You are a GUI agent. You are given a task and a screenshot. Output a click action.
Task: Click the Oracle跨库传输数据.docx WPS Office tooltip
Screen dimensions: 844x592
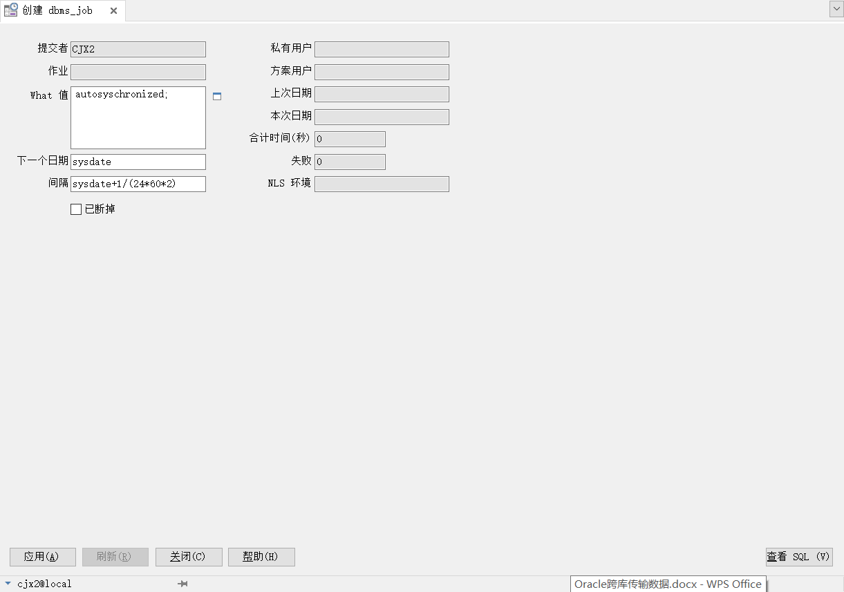point(668,584)
